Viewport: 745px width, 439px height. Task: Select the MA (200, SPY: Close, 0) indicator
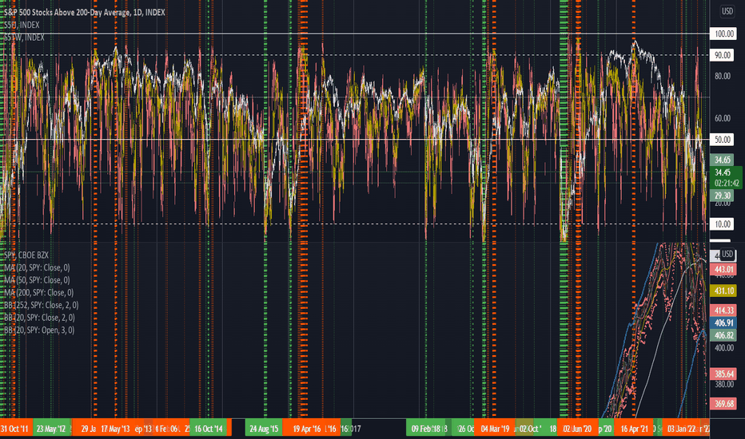tap(39, 292)
